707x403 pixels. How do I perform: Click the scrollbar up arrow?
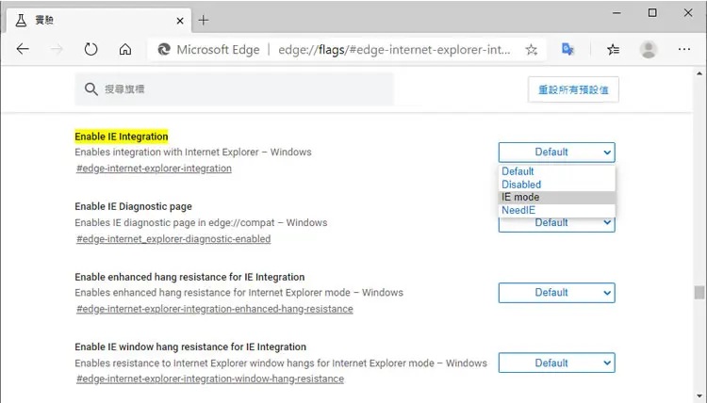tap(699, 73)
